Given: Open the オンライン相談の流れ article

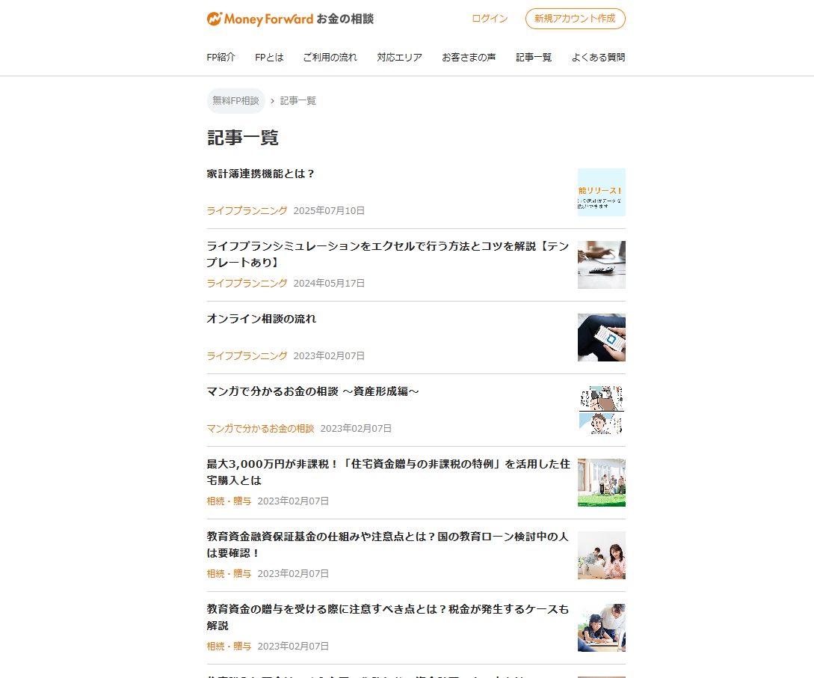Looking at the screenshot, I should [262, 319].
